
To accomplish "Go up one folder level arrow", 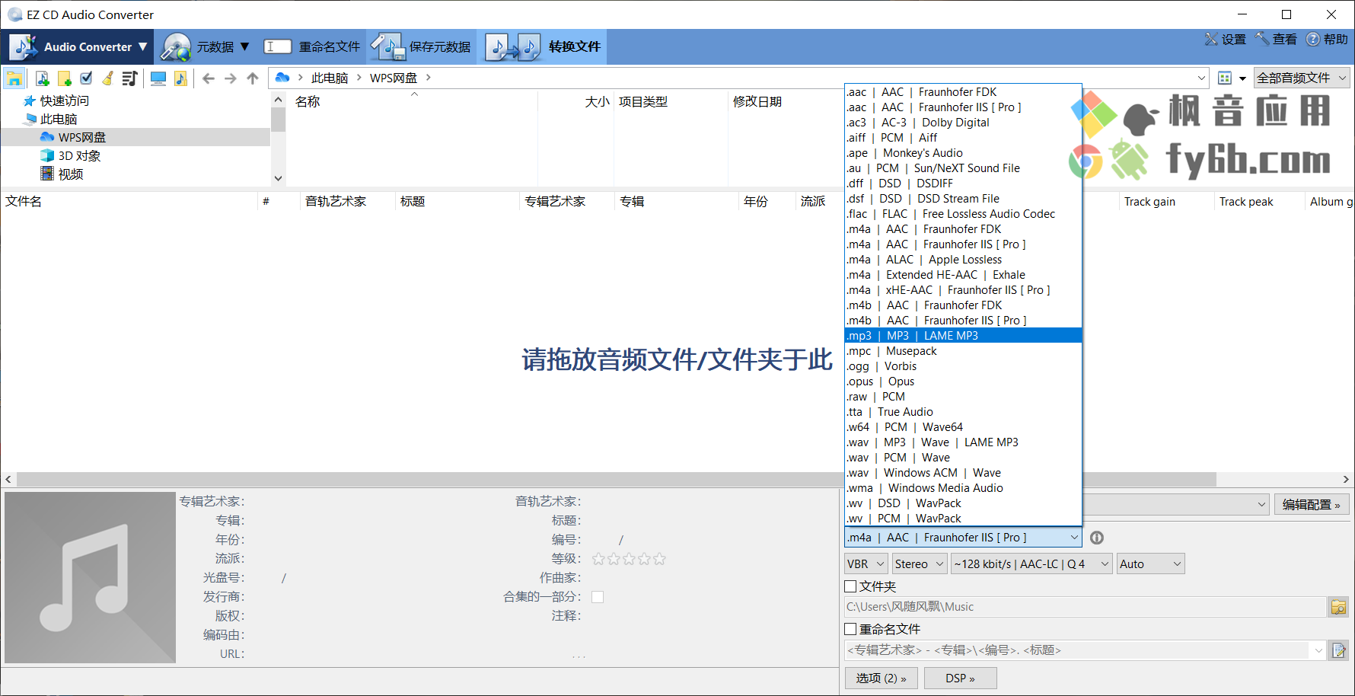I will 253,78.
